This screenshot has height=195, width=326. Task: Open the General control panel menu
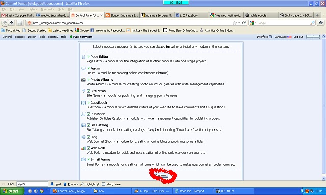point(7,37)
